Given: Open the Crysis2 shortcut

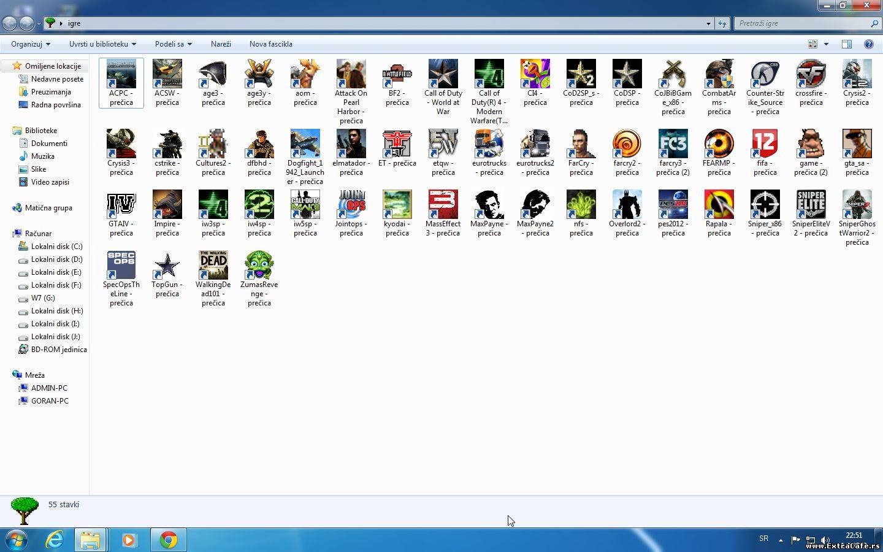Looking at the screenshot, I should (857, 83).
